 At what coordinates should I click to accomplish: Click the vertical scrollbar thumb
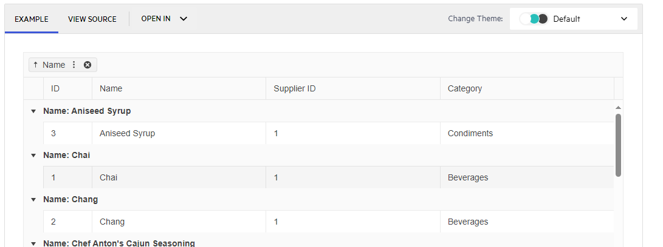[618, 145]
